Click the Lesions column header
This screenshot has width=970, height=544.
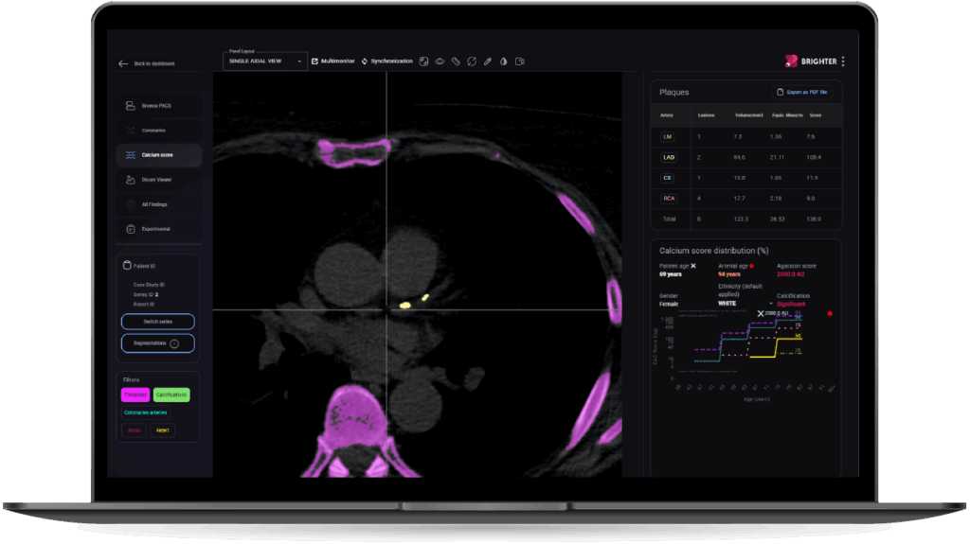706,115
